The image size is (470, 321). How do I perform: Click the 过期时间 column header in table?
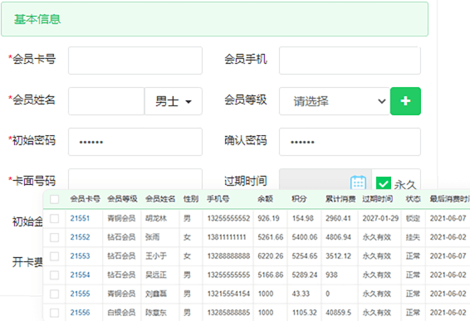pyautogui.click(x=377, y=199)
